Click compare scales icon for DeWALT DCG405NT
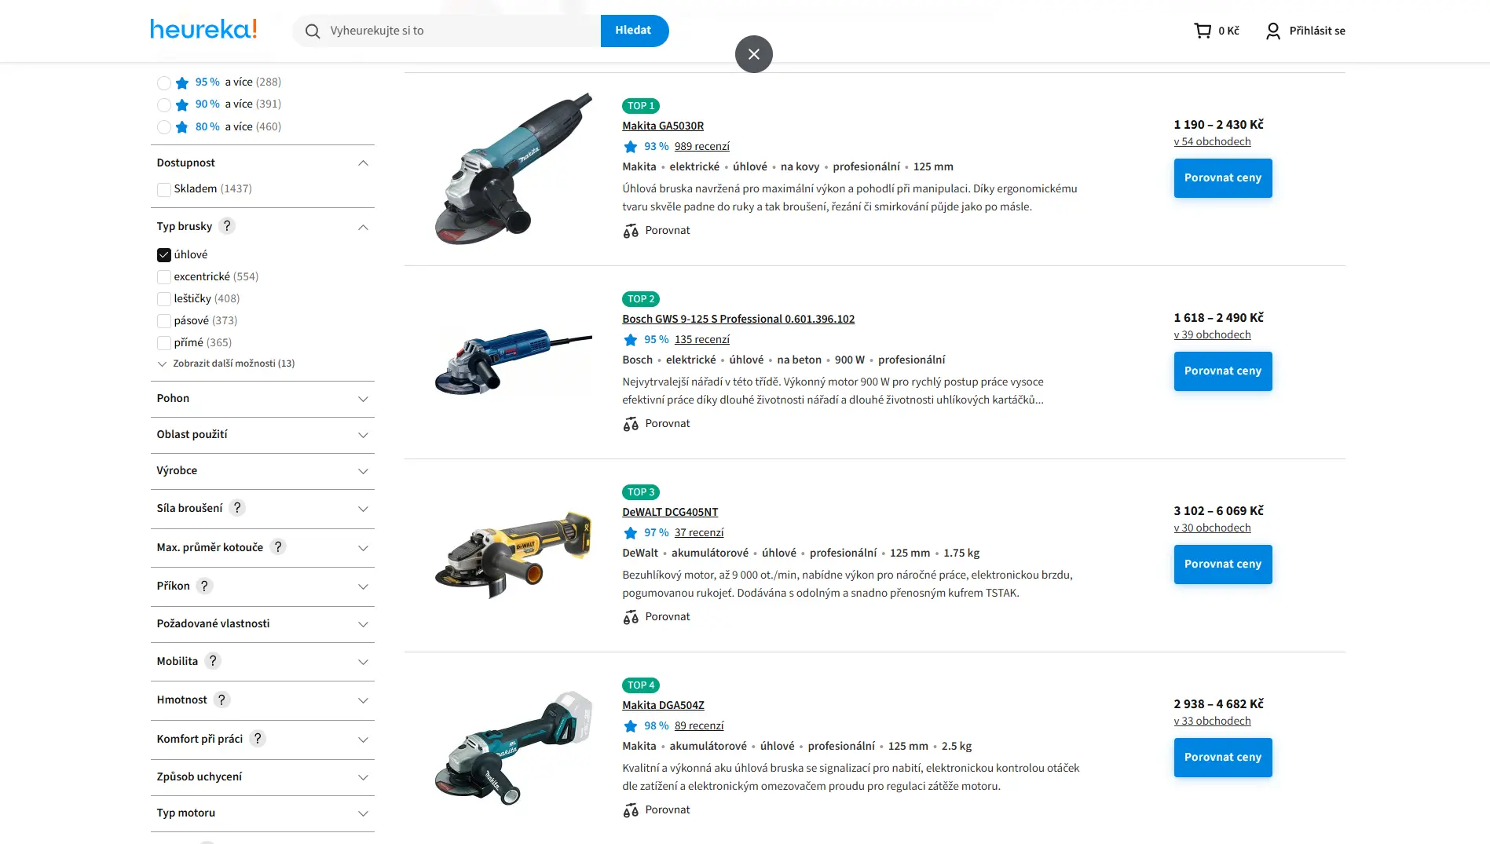 tap(631, 617)
